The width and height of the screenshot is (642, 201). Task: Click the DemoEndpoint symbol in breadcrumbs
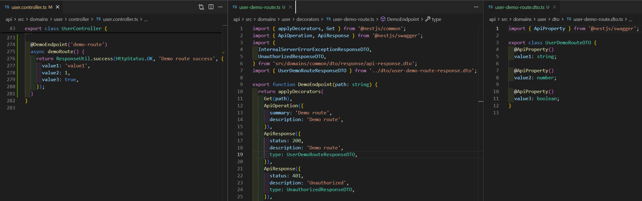(403, 19)
